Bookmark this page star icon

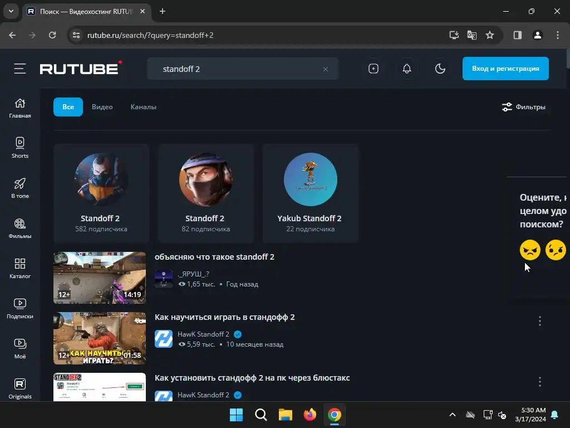pyautogui.click(x=490, y=35)
